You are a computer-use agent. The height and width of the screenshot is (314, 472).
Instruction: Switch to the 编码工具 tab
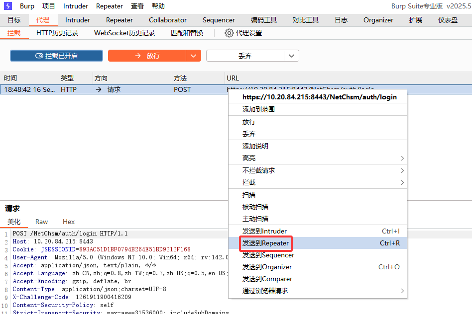pyautogui.click(x=264, y=20)
